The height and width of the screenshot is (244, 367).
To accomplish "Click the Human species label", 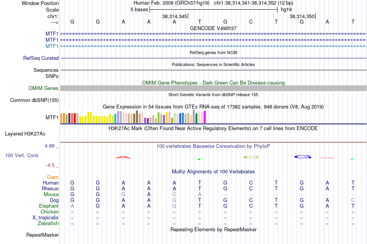I will (51, 183).
